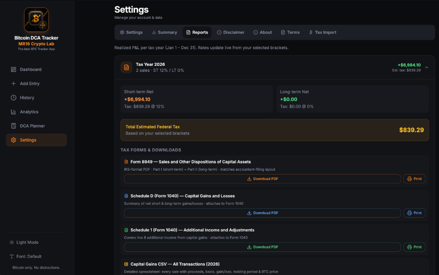Click the bar chart icon on Summary tab

point(154,33)
